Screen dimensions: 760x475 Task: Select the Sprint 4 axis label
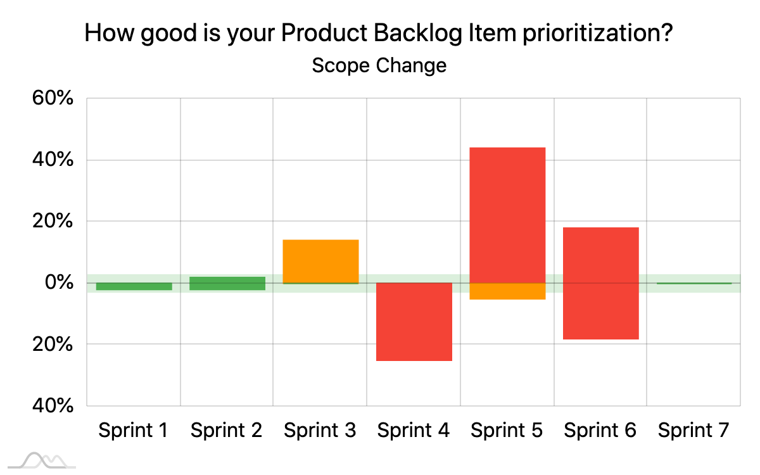414,431
